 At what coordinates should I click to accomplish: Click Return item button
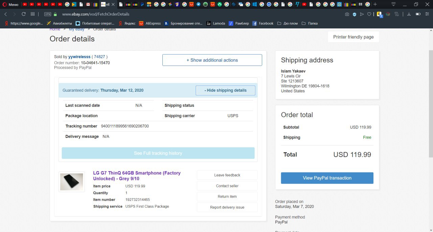[x=227, y=196]
